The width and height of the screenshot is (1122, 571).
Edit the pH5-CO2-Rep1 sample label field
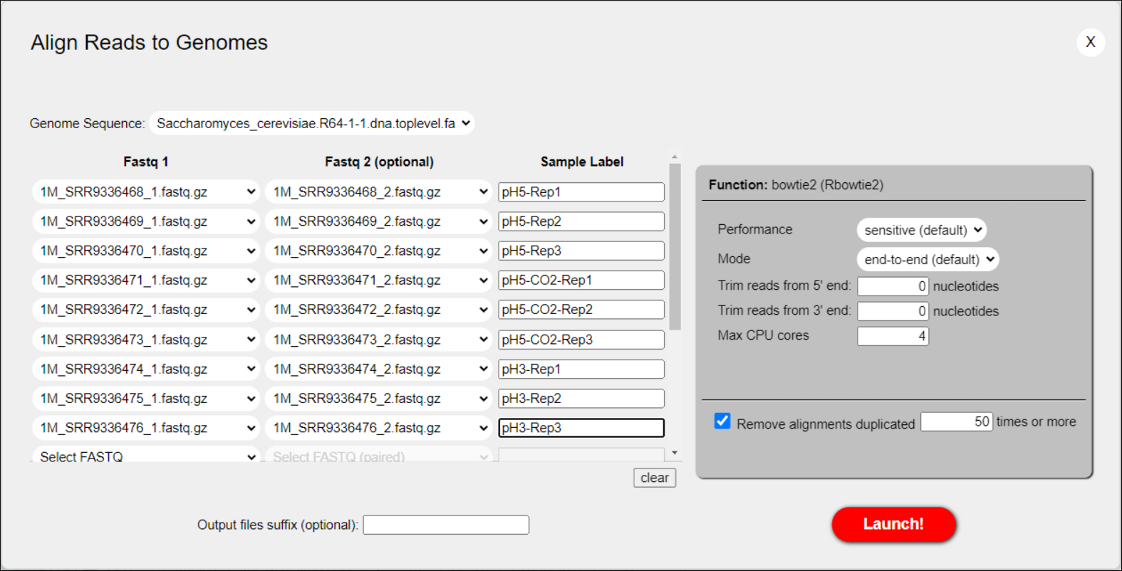click(581, 281)
